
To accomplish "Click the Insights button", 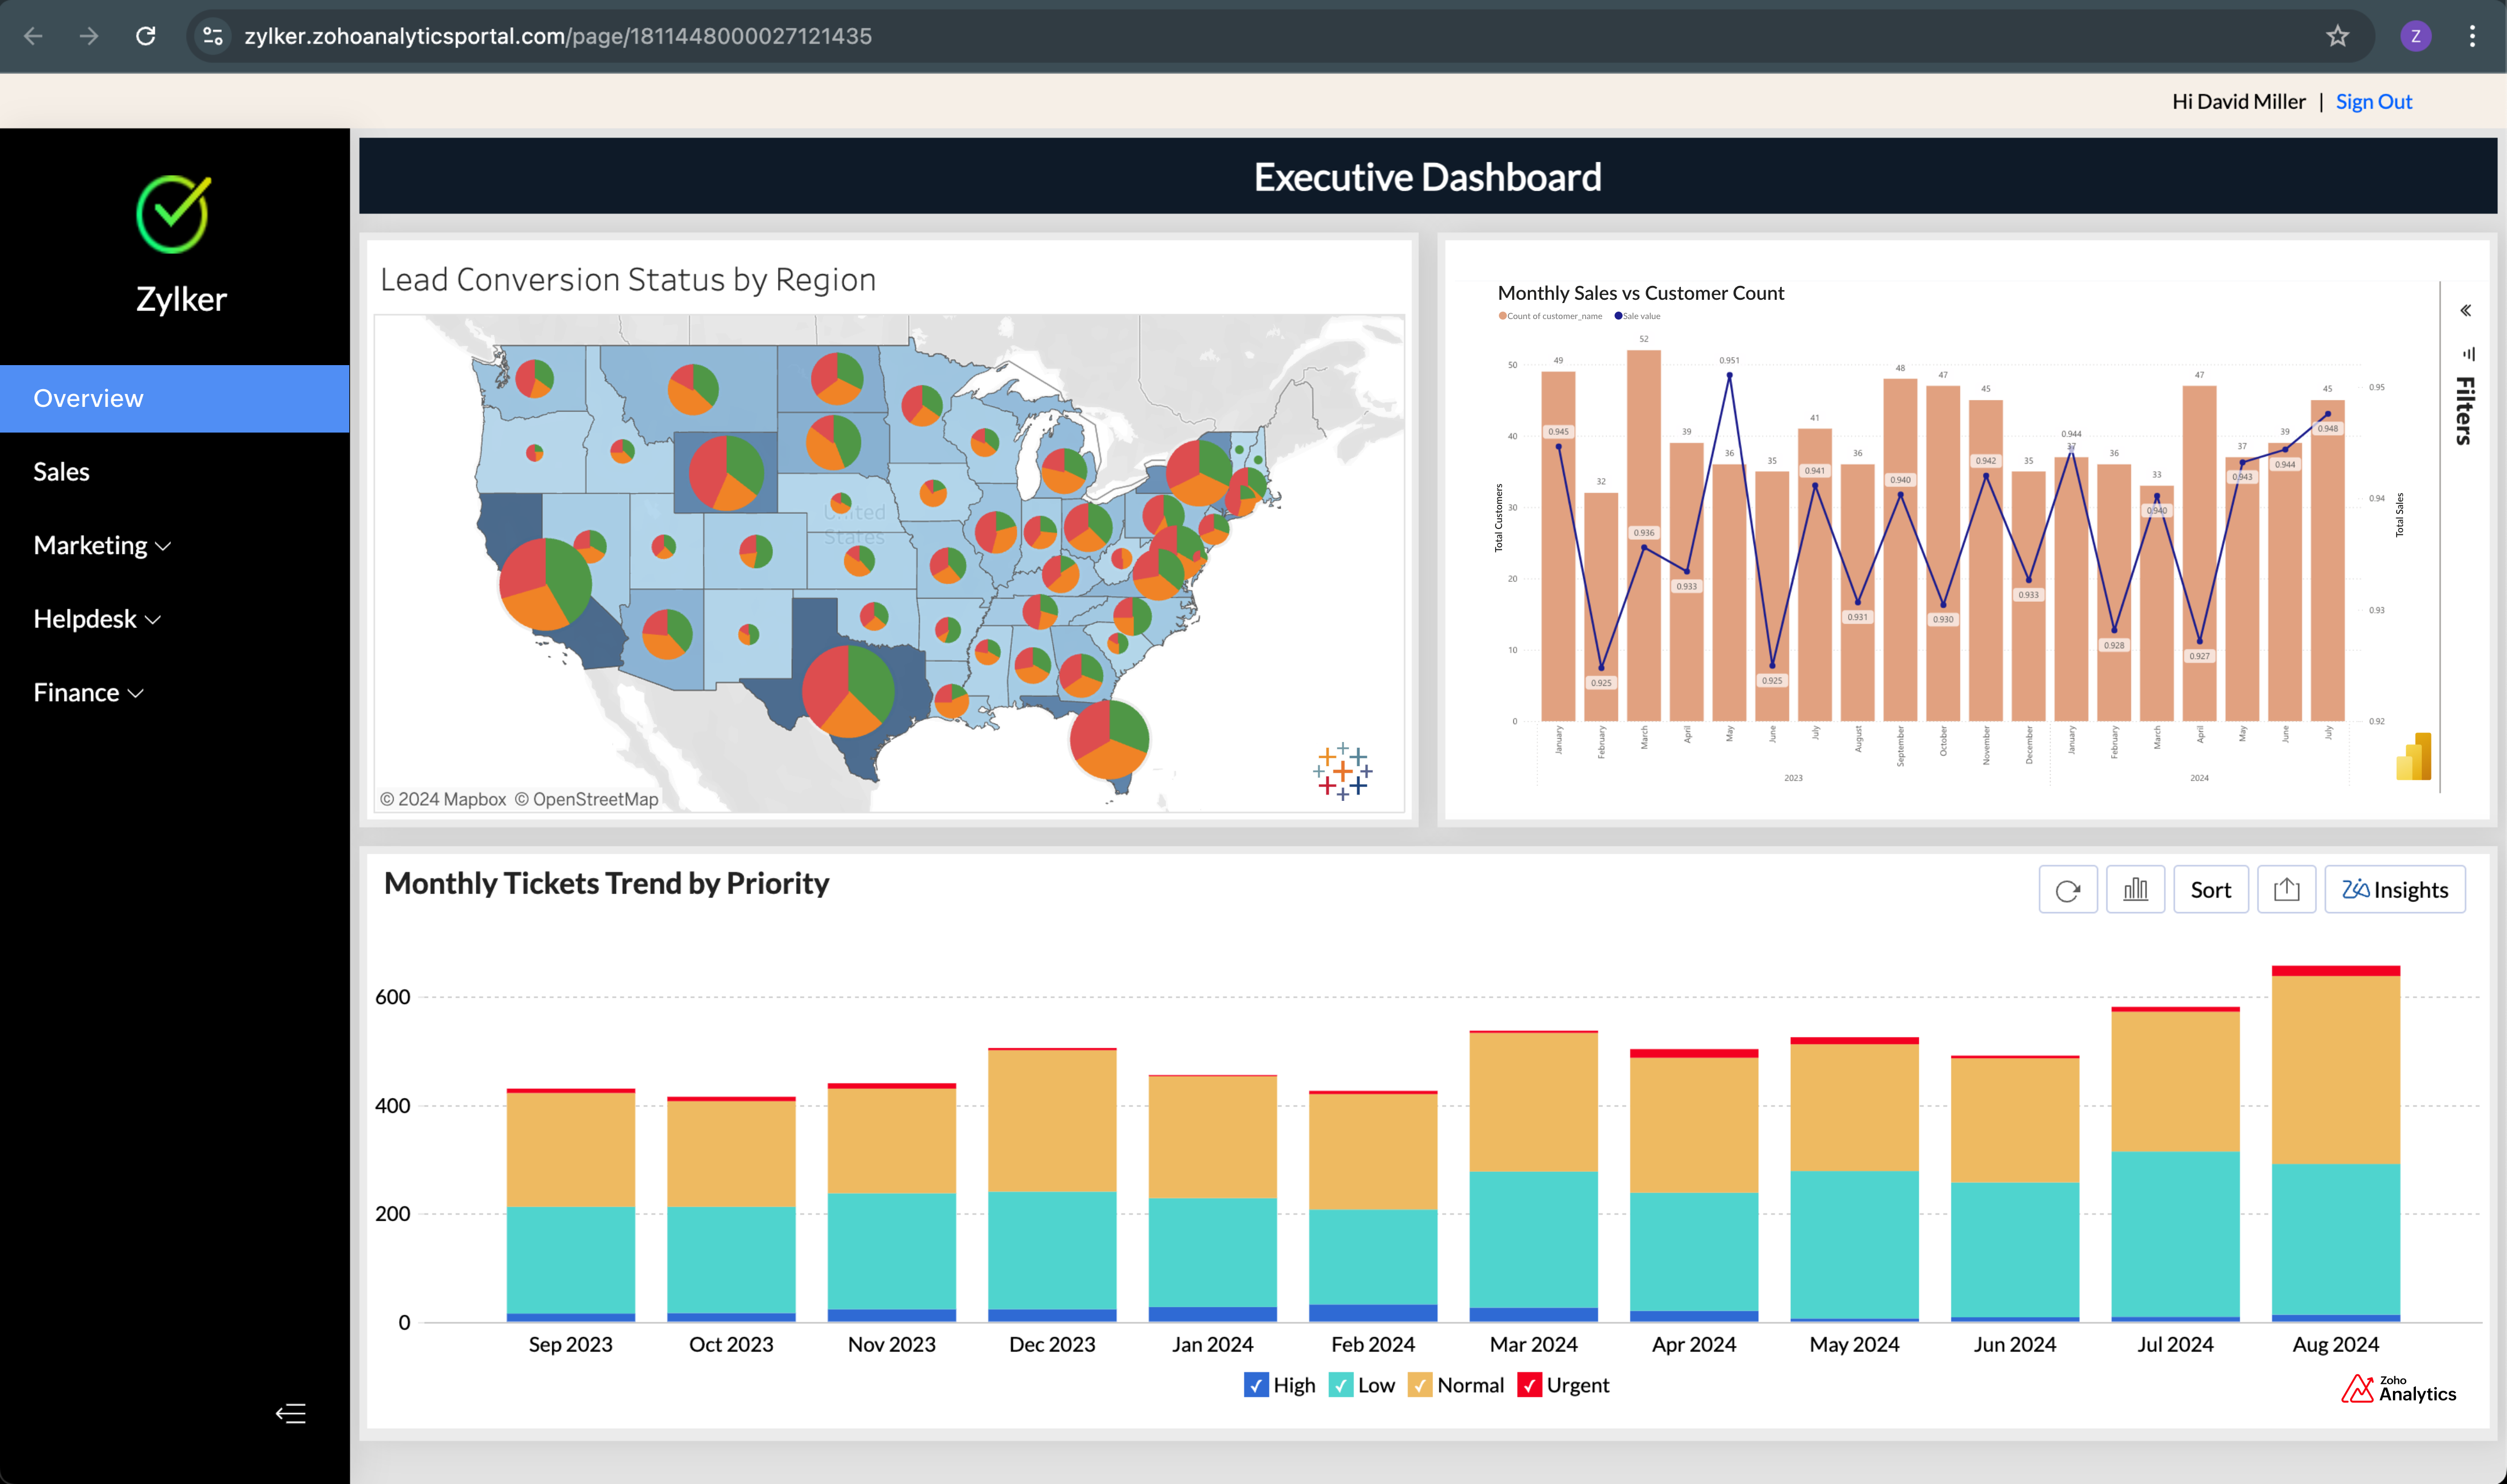I will pyautogui.click(x=2394, y=890).
